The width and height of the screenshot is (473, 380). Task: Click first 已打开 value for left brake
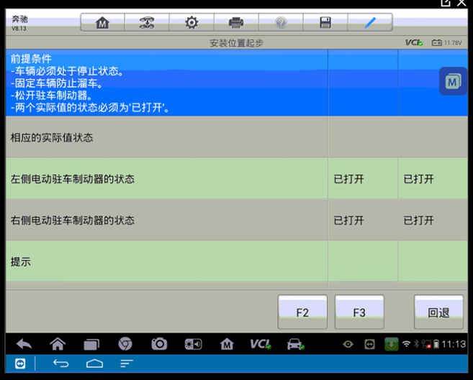348,179
